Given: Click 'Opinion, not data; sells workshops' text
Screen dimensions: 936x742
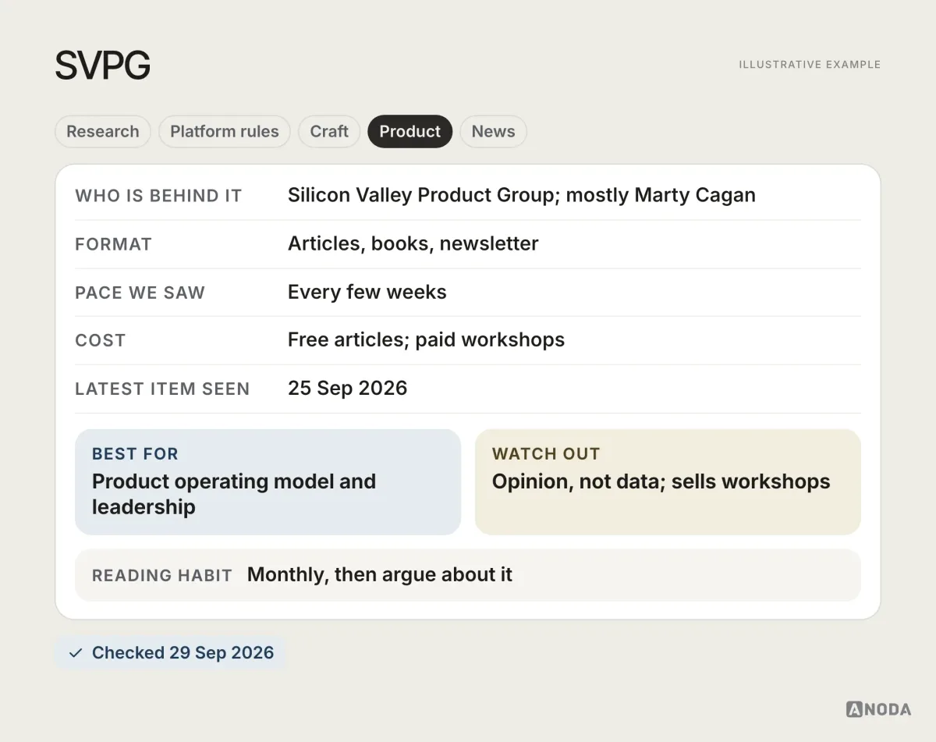Looking at the screenshot, I should click(661, 481).
